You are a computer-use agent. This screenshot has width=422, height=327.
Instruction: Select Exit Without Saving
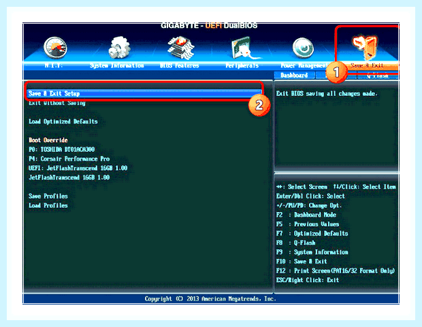(x=57, y=103)
